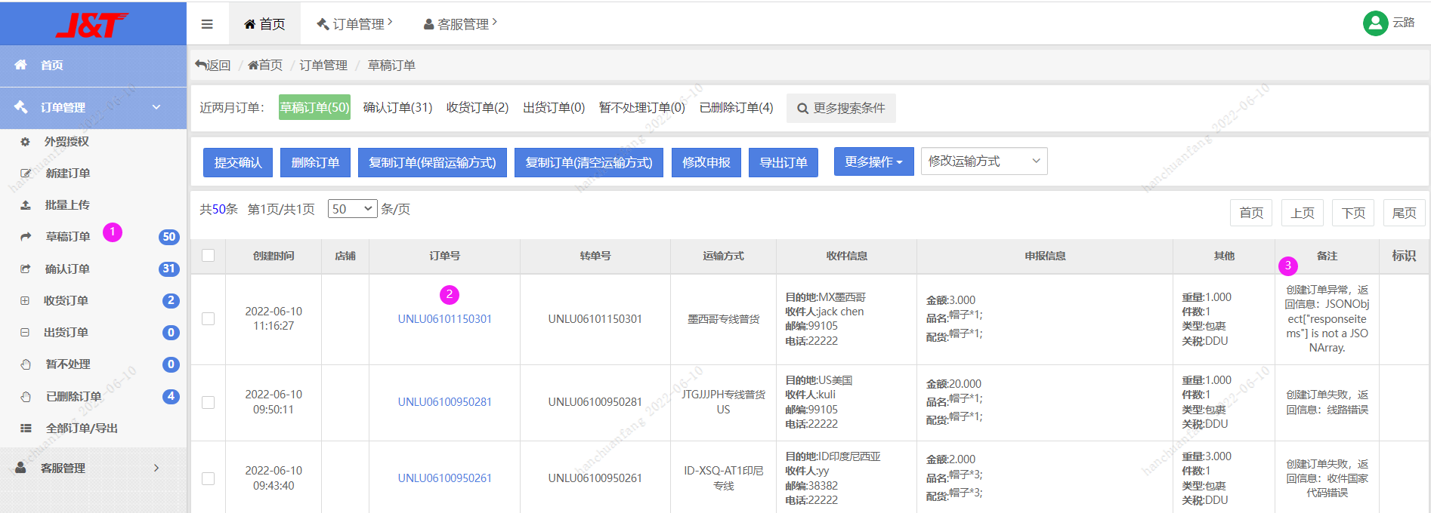This screenshot has height=513, width=1431.
Task: Click transfer number UNLU06100950281 cell
Action: pos(595,402)
